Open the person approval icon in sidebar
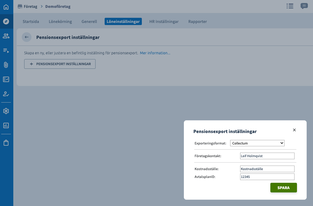The width and height of the screenshot is (313, 206). pyautogui.click(x=6, y=94)
